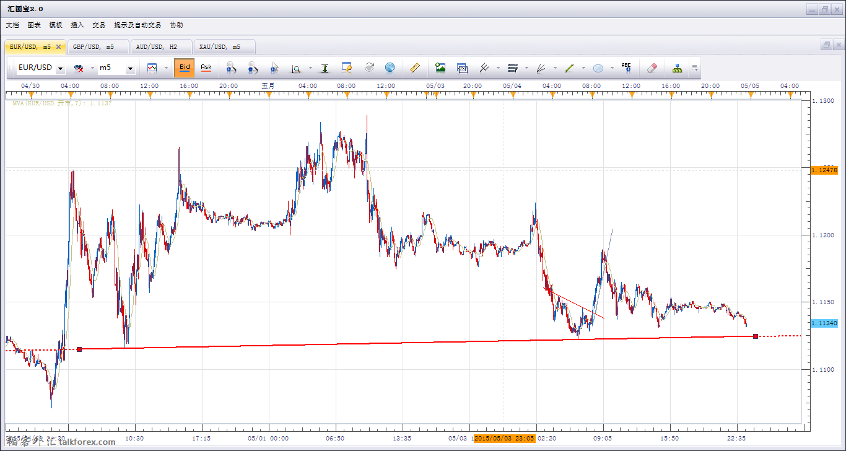This screenshot has height=451, width=846.
Task: Expand the trend line dropdown arrow
Action: coord(583,68)
